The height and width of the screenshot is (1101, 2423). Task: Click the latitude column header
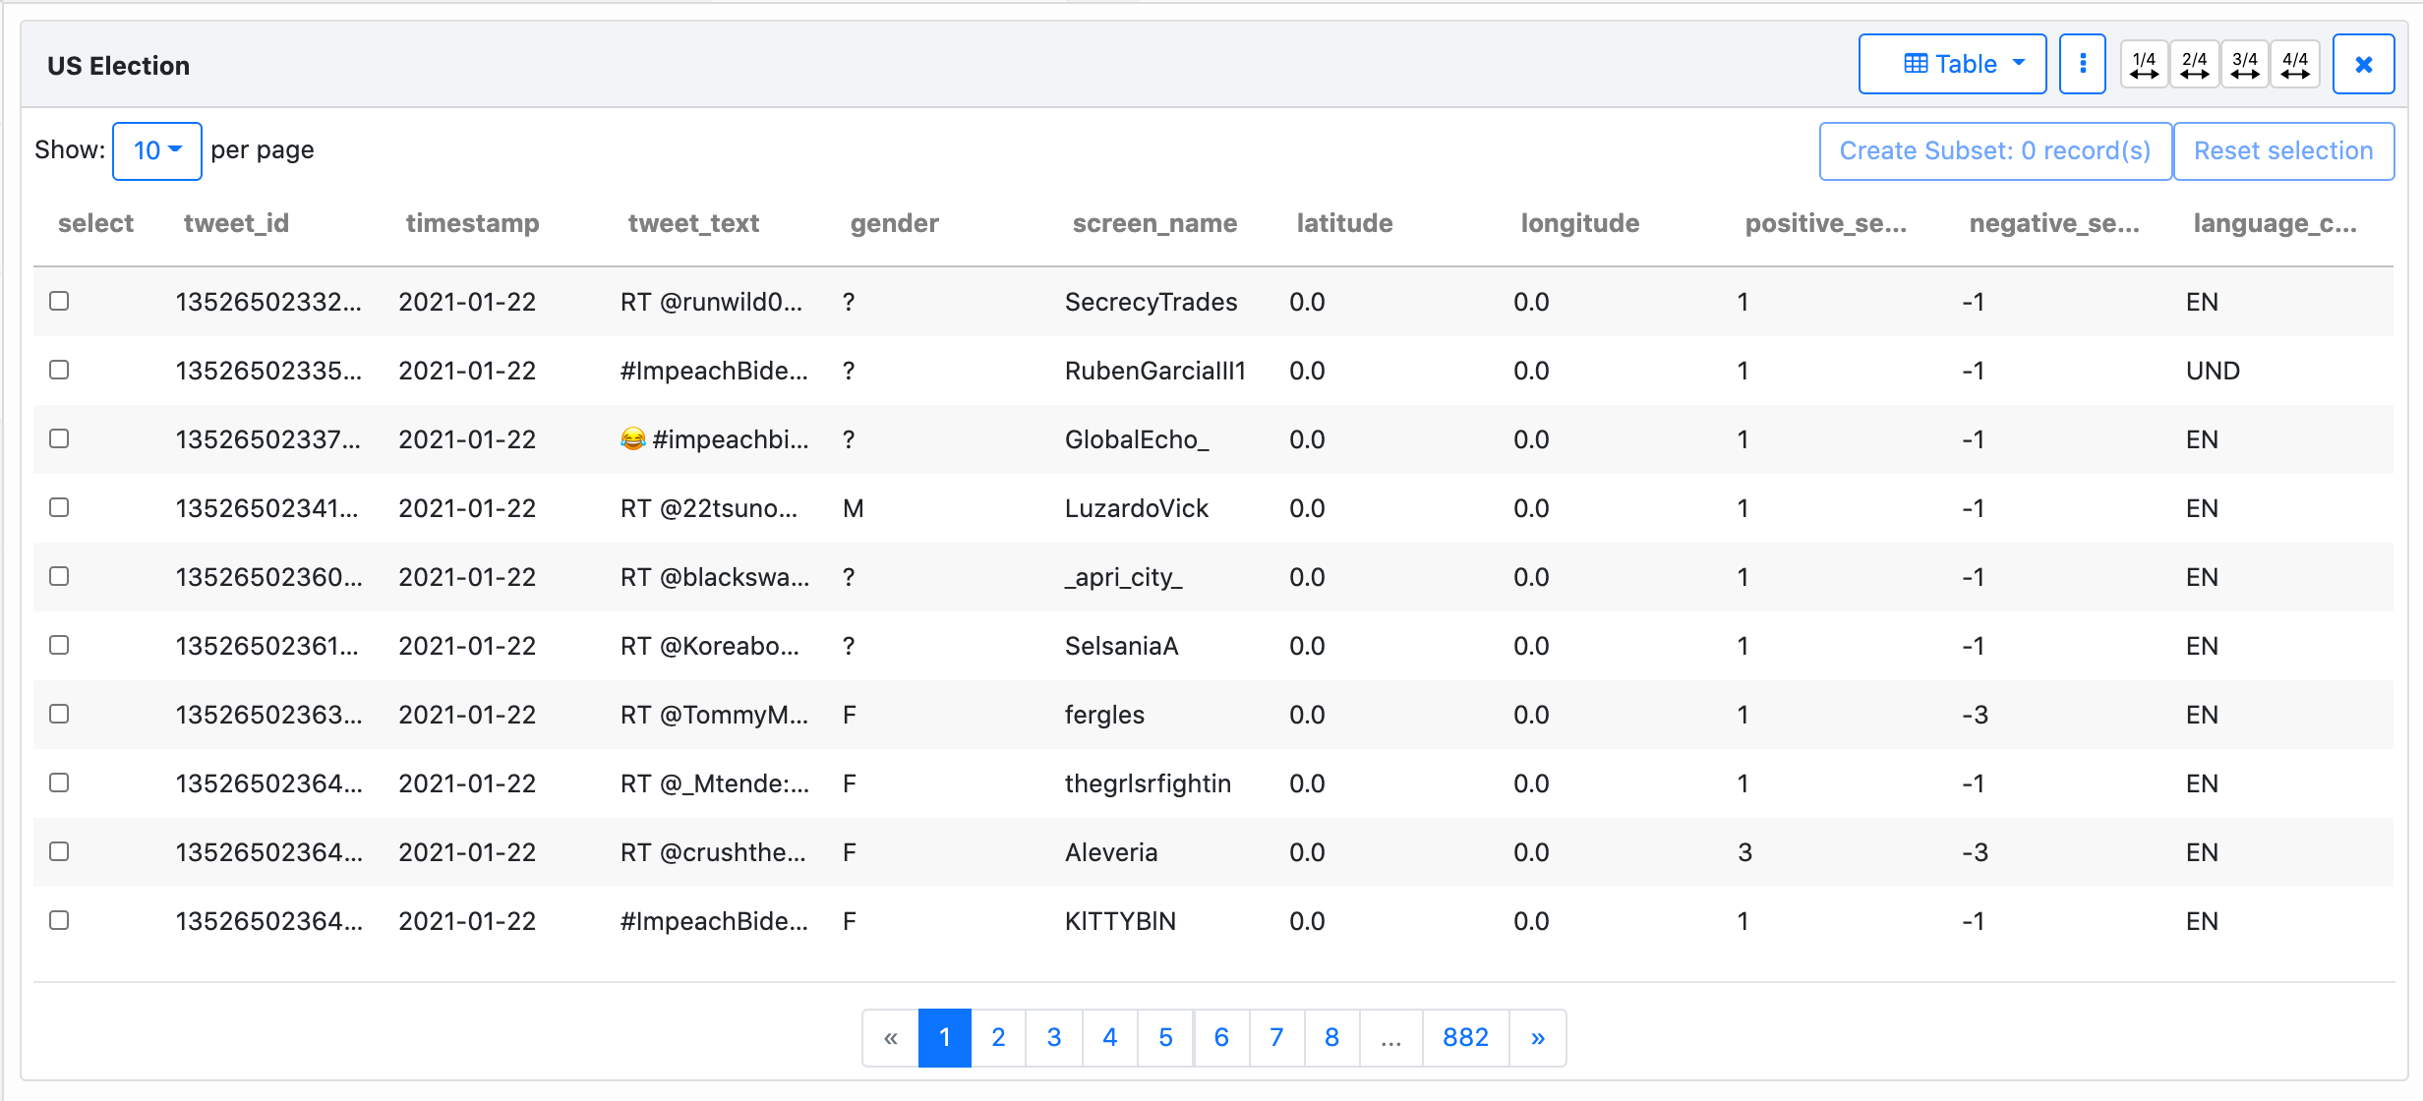(1344, 223)
